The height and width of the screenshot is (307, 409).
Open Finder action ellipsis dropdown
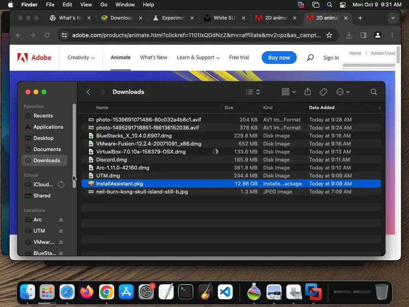click(343, 92)
